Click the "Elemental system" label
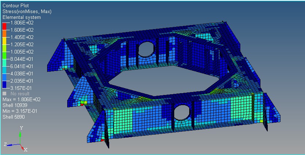This screenshot has height=155, width=305. [x=22, y=17]
